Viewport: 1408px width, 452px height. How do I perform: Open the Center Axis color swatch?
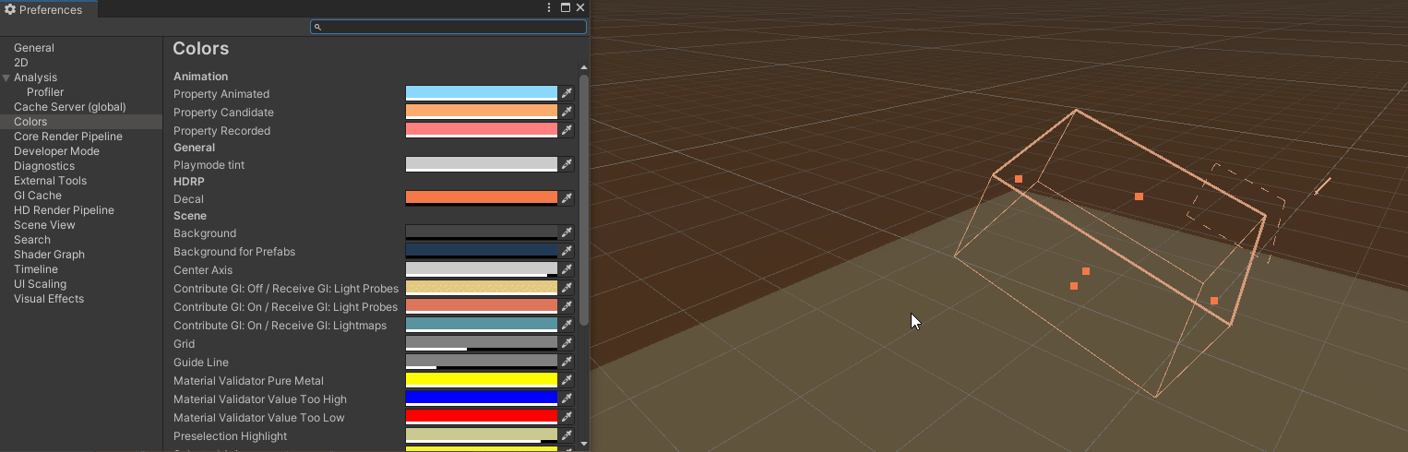tap(481, 269)
